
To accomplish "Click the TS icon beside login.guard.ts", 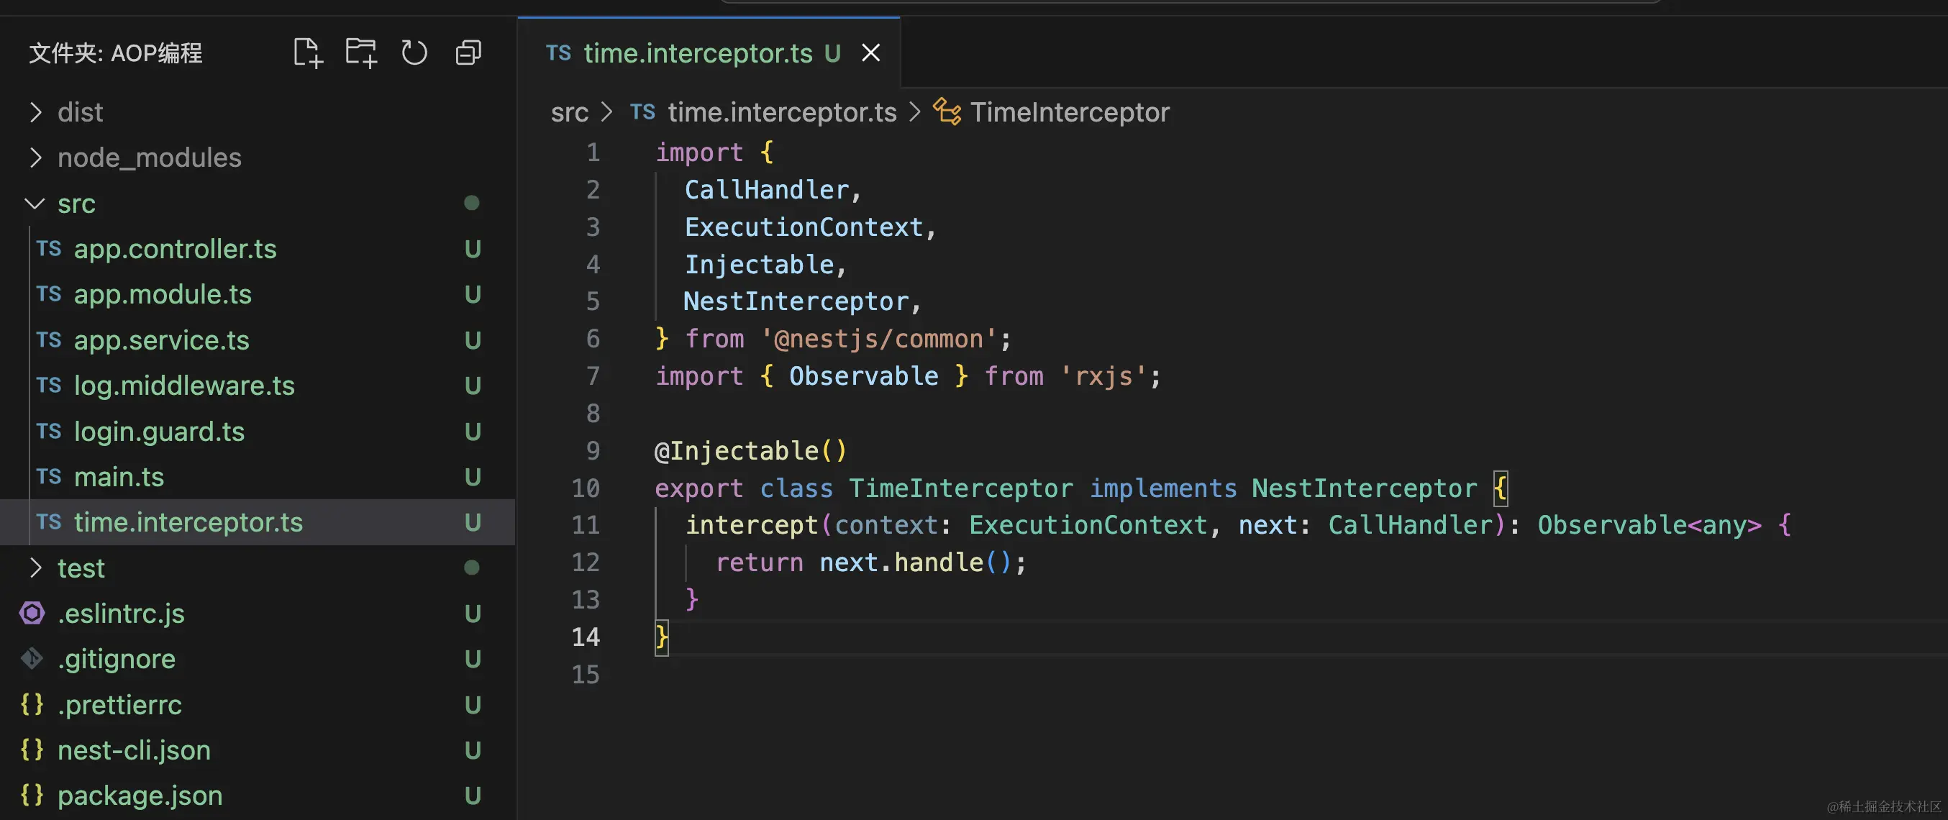I will click(x=49, y=431).
